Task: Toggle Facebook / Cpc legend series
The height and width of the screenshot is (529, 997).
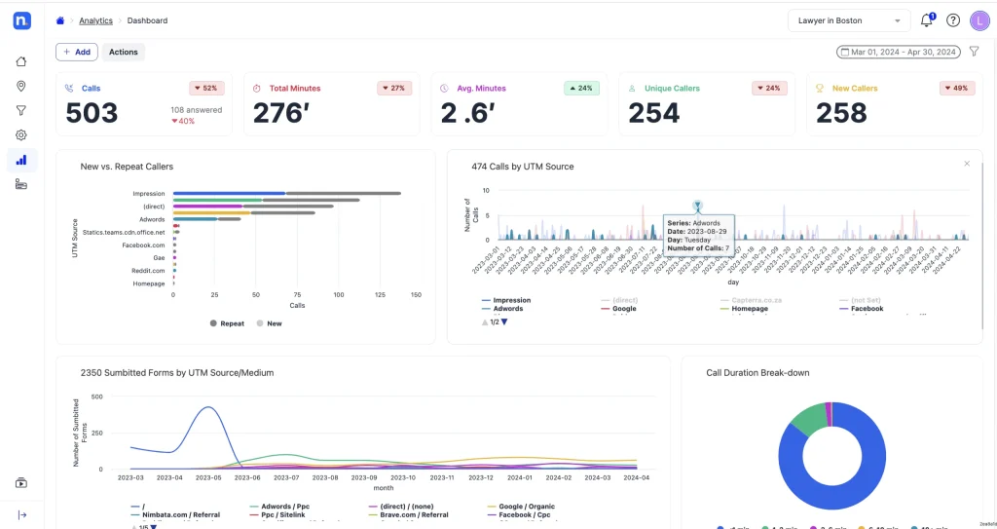Action: [x=519, y=515]
